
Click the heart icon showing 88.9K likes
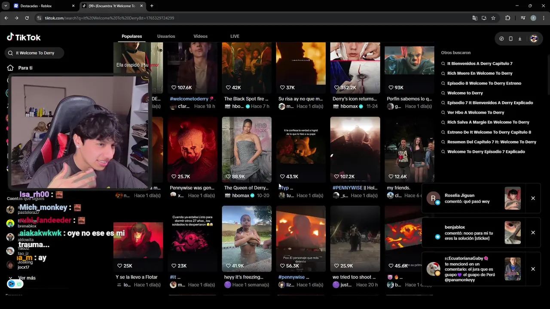(228, 176)
